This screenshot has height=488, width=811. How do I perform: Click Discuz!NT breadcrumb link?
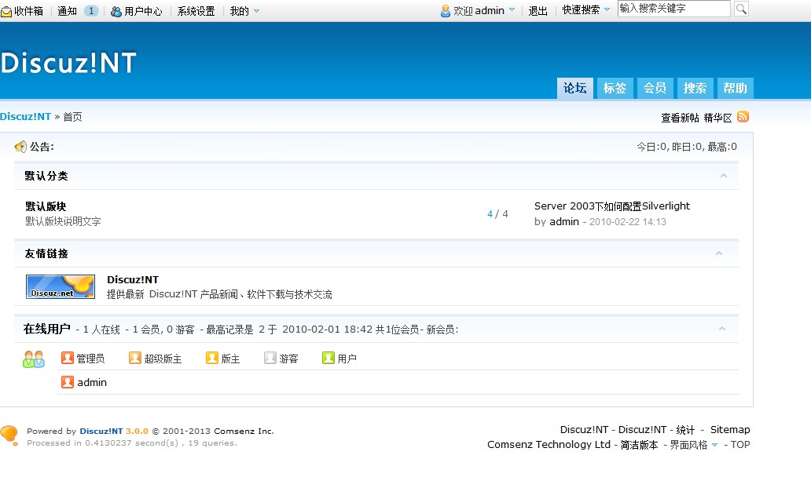tap(26, 117)
